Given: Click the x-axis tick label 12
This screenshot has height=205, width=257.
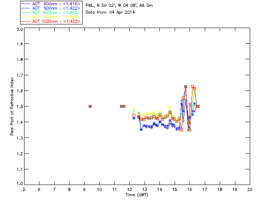Looking at the screenshot, I should pos(129,189).
